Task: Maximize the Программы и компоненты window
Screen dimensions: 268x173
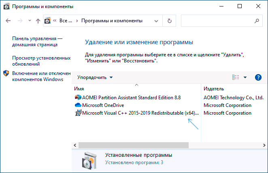Action: tap(240, 6)
